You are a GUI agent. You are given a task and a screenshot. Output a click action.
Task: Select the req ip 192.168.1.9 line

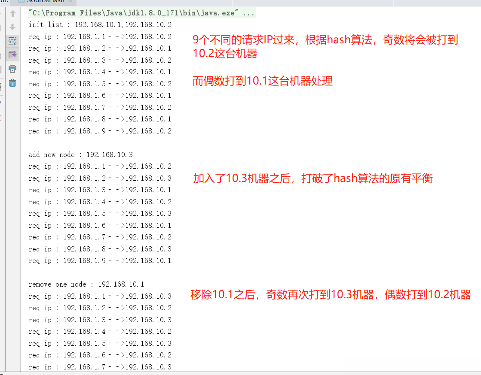tap(99, 131)
